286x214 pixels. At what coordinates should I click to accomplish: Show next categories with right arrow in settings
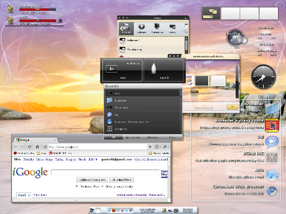185,29
